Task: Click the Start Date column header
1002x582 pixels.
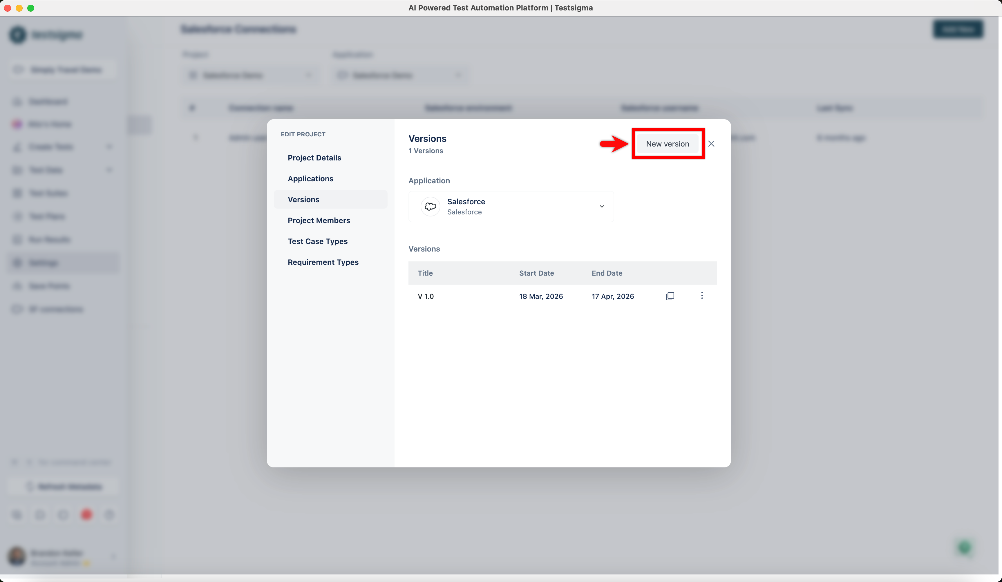Action: click(x=536, y=273)
